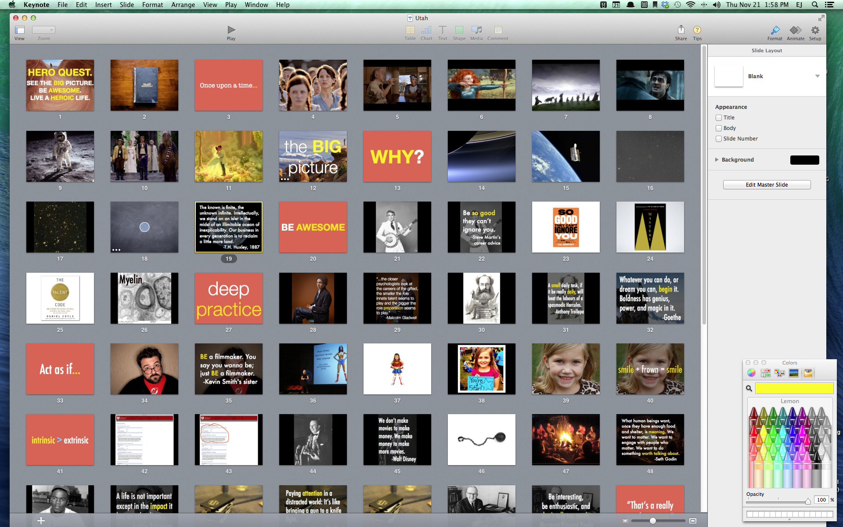Open the Insert menu
This screenshot has height=527, width=843.
click(x=103, y=5)
